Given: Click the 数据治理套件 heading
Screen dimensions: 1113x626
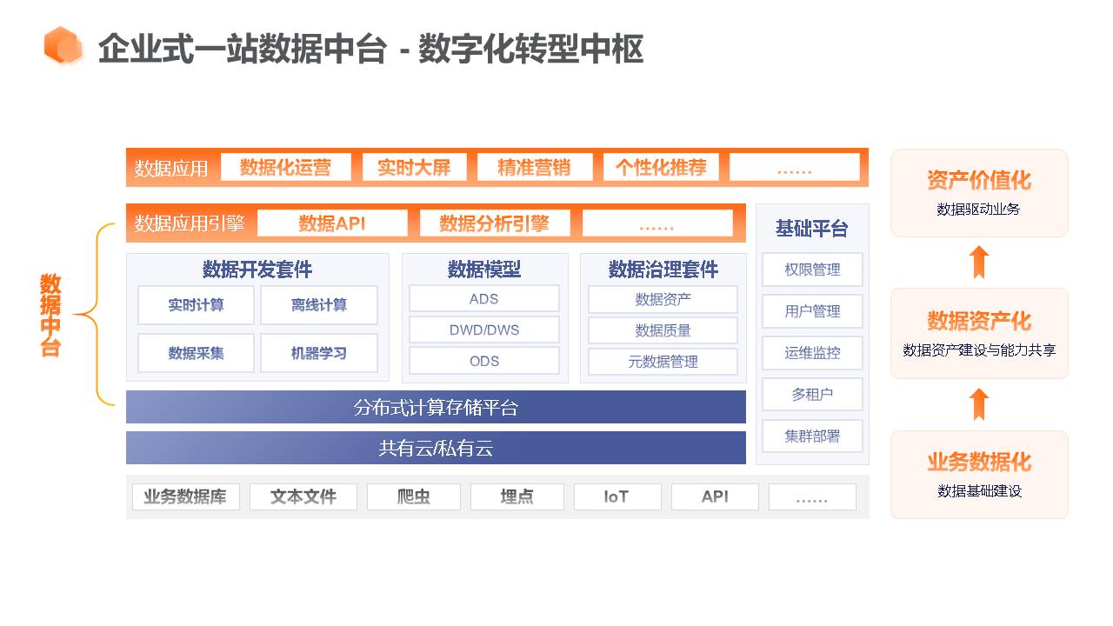Looking at the screenshot, I should (663, 270).
